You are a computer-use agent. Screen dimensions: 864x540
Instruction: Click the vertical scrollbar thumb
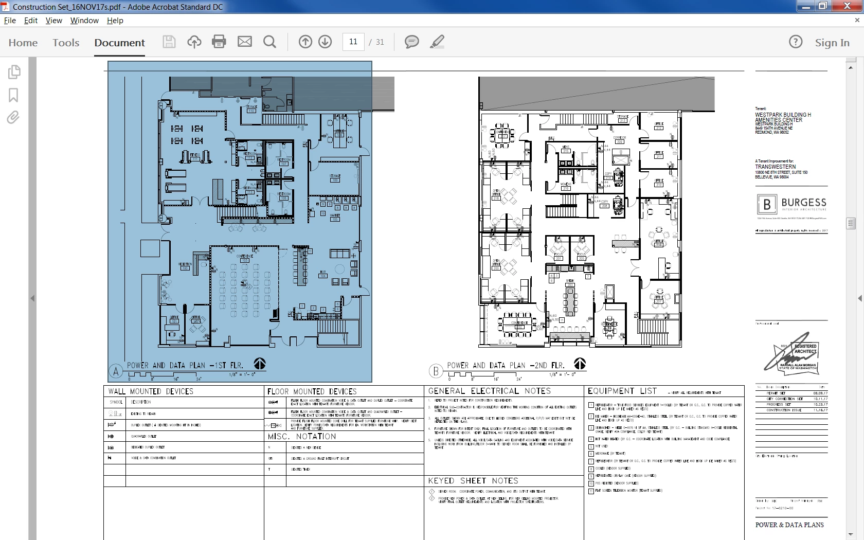pos(851,223)
